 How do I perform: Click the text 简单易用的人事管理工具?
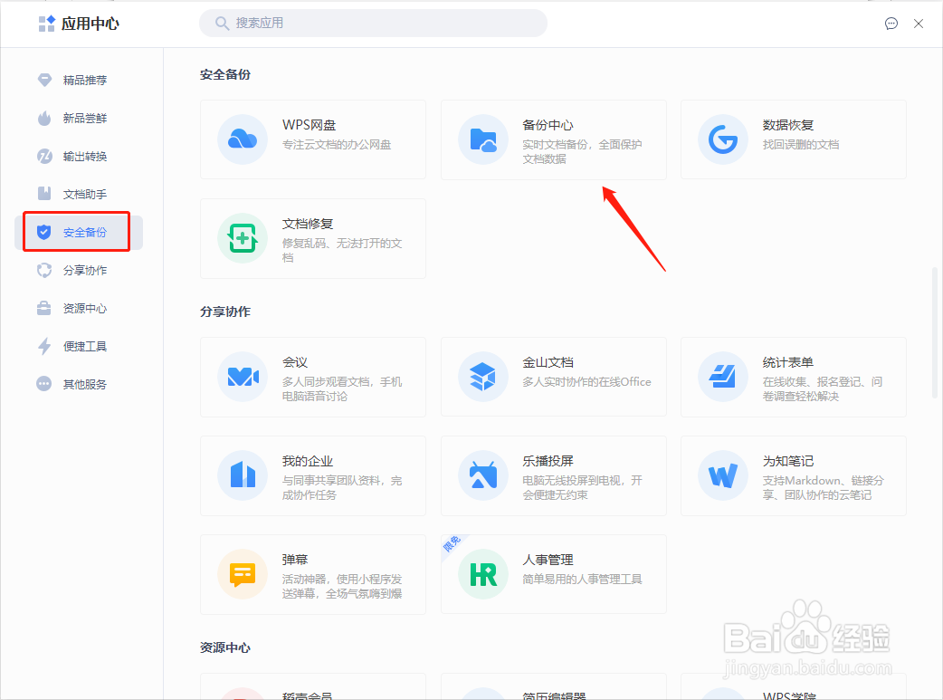click(x=582, y=579)
